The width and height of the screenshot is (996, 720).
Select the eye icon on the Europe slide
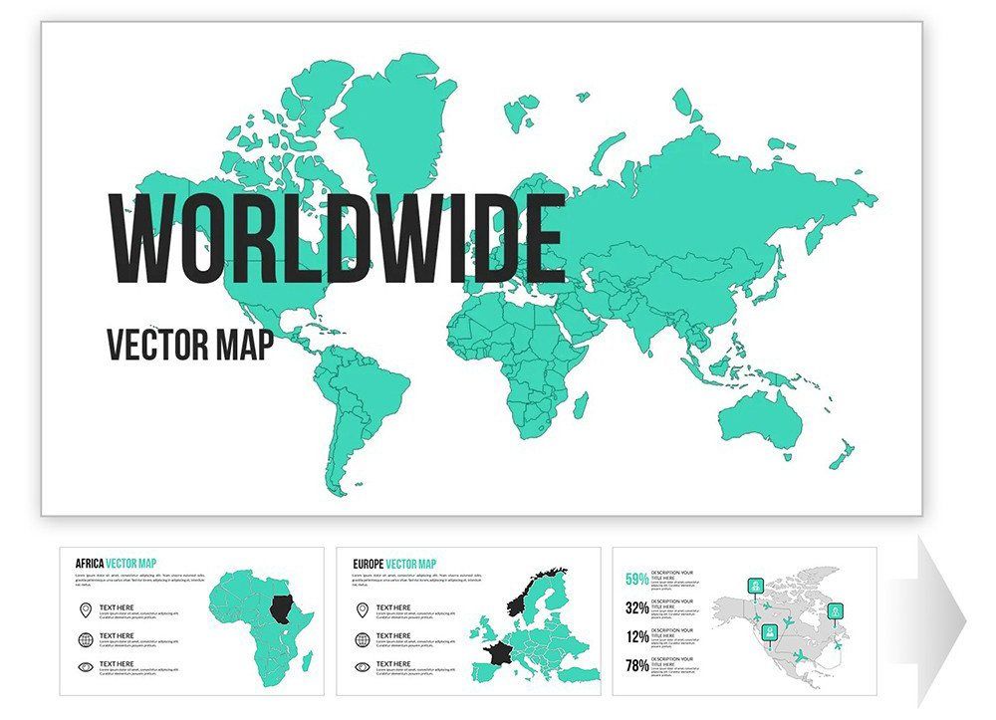361,665
